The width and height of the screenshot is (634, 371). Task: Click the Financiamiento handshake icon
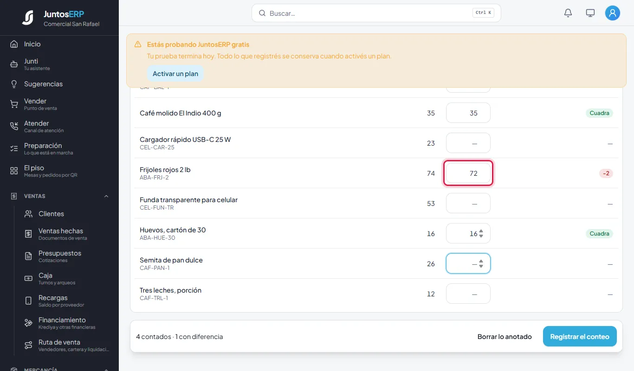pyautogui.click(x=28, y=323)
